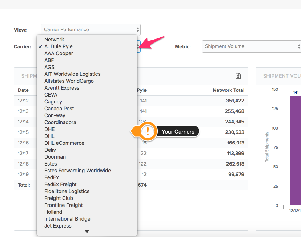This screenshot has height=237, width=301.
Task: Select Allstates WorldCargo carrier
Action: 87,81
